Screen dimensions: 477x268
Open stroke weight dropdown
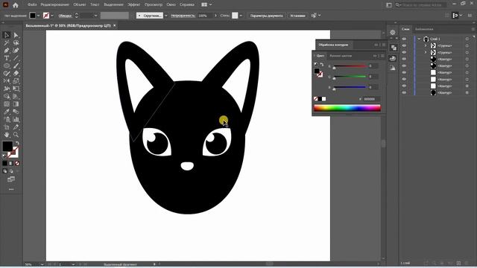[95, 16]
